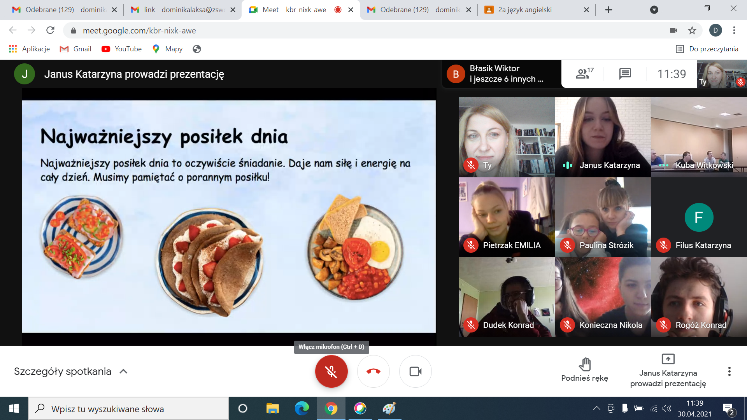Bookmark this page with the star icon
This screenshot has height=420, width=747.
tap(692, 30)
